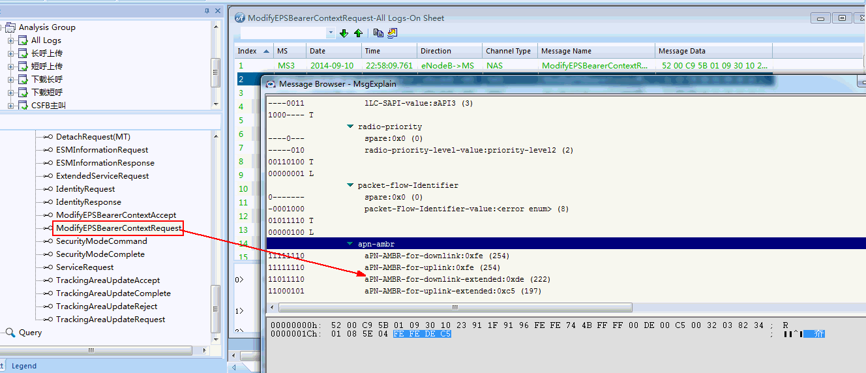Expand the 下载长呼 tree node
This screenshot has width=866, height=373.
(x=10, y=80)
